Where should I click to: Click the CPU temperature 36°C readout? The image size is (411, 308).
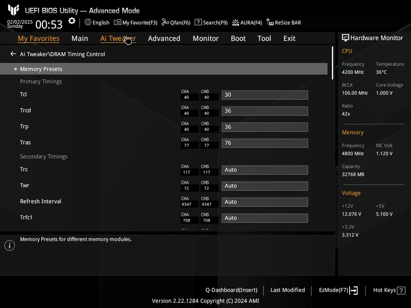pos(381,72)
